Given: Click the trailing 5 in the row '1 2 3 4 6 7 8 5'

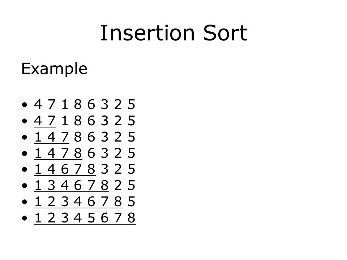Looking at the screenshot, I should click(x=131, y=201).
